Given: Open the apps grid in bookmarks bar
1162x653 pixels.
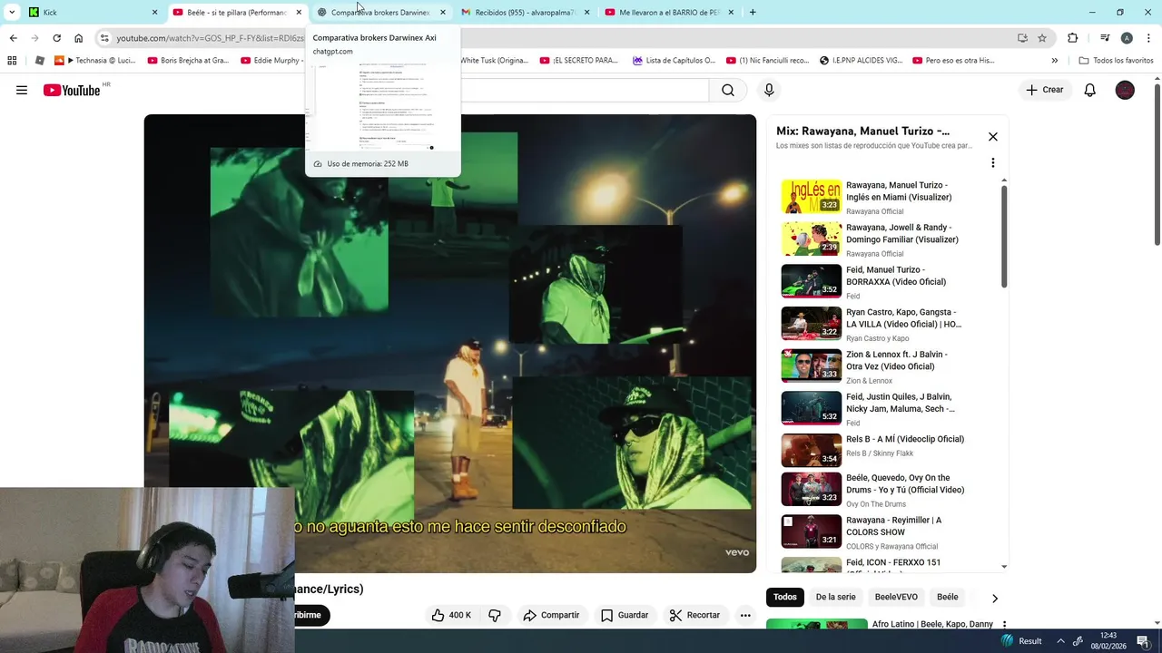Looking at the screenshot, I should click(x=12, y=61).
